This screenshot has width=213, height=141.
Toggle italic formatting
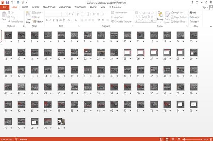[x=50, y=20]
